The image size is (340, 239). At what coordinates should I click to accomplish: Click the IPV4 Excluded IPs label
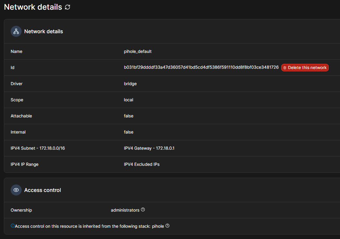(x=142, y=164)
